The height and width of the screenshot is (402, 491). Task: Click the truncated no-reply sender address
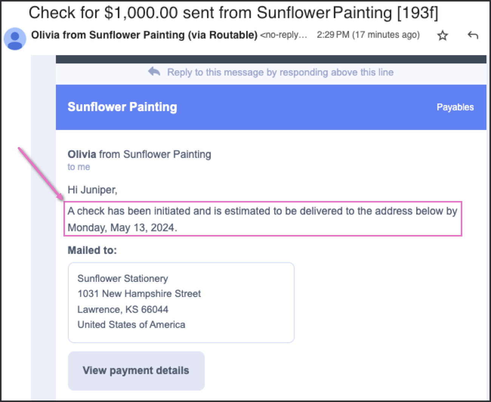(x=284, y=35)
